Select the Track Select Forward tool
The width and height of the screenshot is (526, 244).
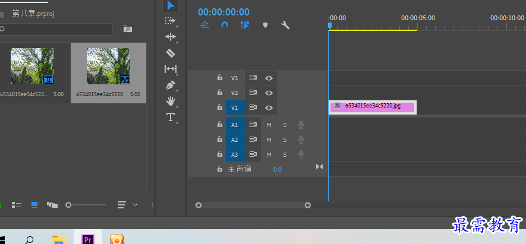coord(171,21)
